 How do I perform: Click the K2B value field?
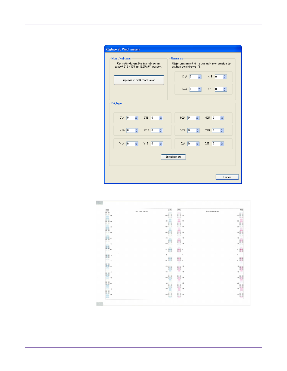click(x=219, y=89)
